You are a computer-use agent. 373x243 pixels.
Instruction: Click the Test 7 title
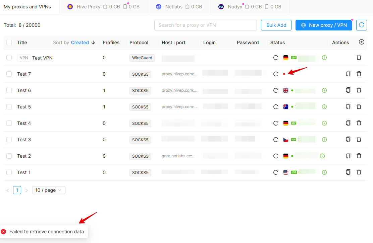coord(24,74)
